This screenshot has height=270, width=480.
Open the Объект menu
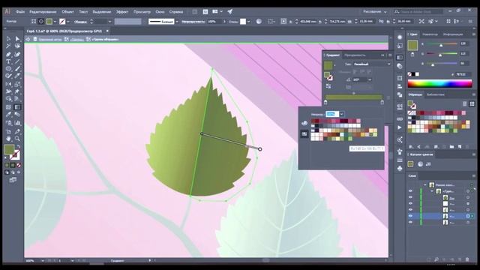coord(67,12)
